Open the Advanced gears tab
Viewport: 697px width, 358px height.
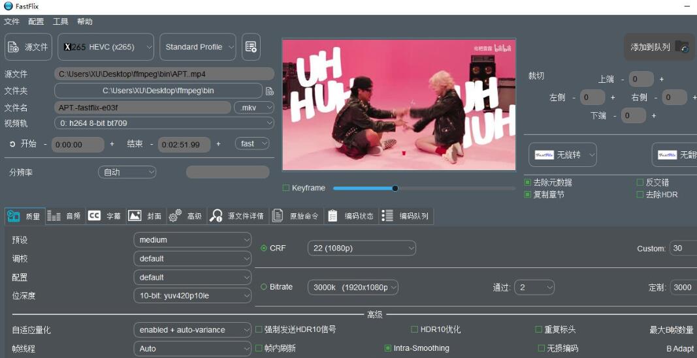[186, 216]
